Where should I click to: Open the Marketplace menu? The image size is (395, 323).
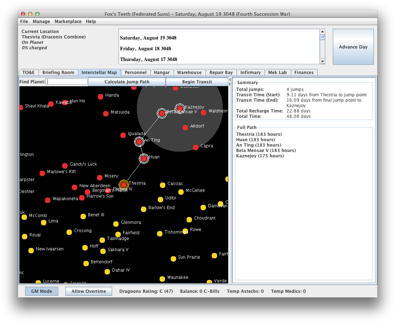click(68, 22)
